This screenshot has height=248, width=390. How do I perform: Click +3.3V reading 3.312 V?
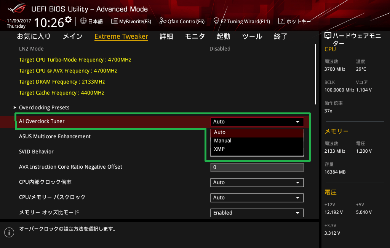pos(332,233)
